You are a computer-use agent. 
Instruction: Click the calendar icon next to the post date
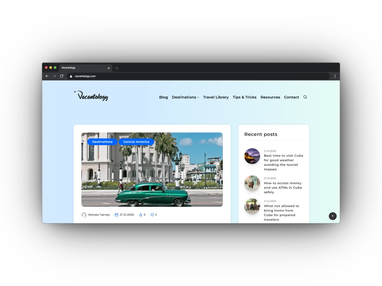coord(116,215)
